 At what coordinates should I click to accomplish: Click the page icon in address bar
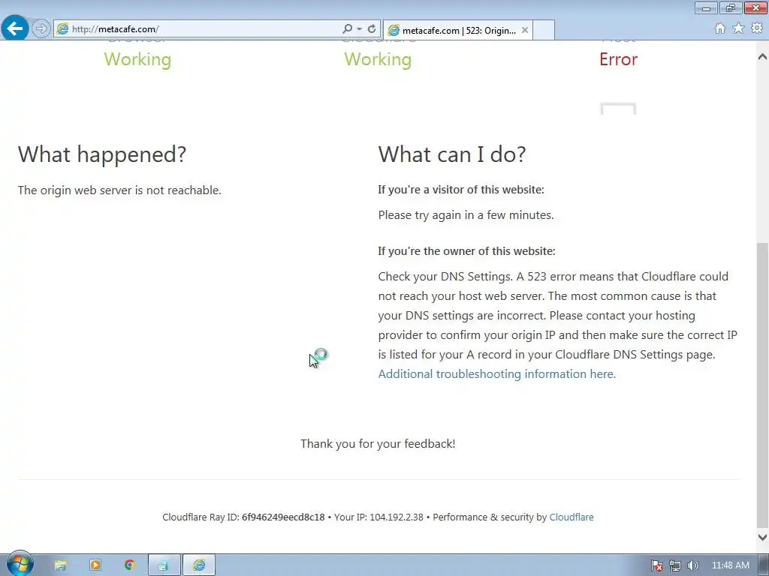coord(62,29)
